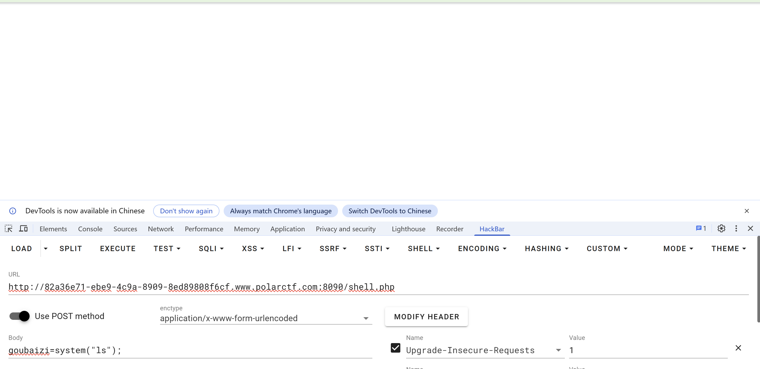Remove the Upgrade-Insecure-Requests header row
Viewport: 760px width, 369px height.
point(738,348)
